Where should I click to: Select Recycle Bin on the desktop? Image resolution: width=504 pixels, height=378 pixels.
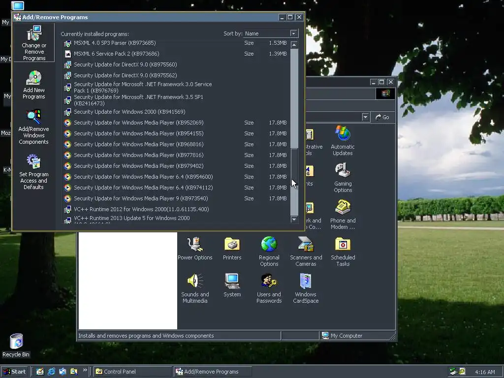click(16, 345)
